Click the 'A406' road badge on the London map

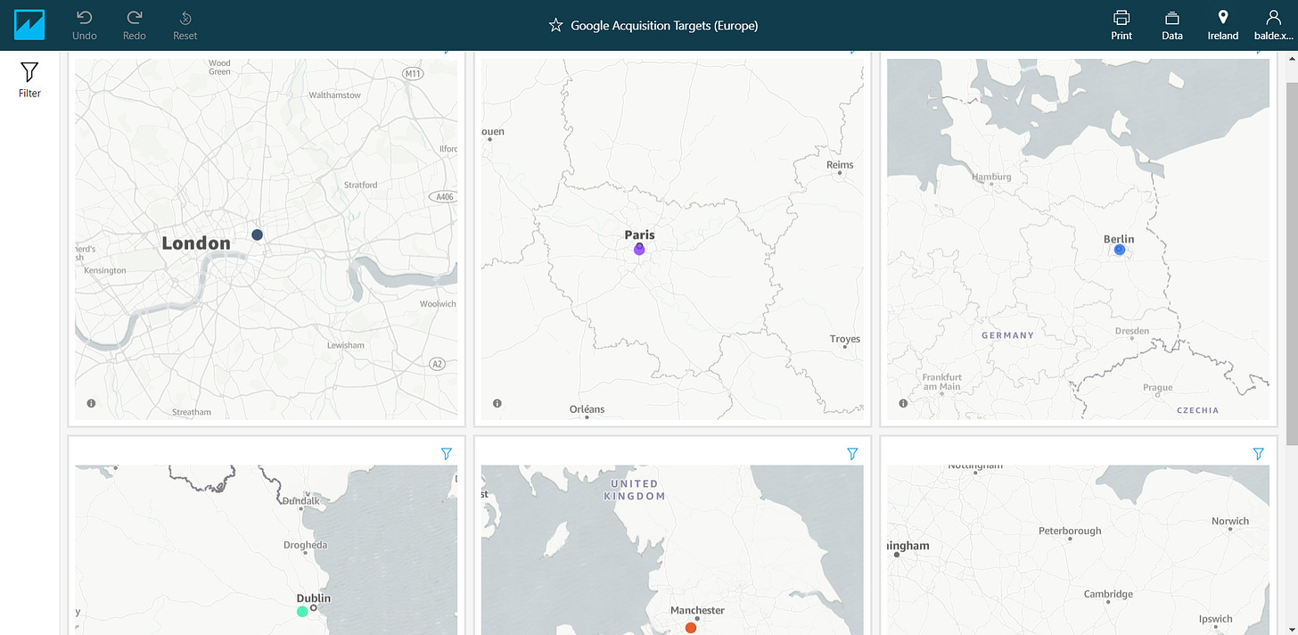pyautogui.click(x=443, y=196)
